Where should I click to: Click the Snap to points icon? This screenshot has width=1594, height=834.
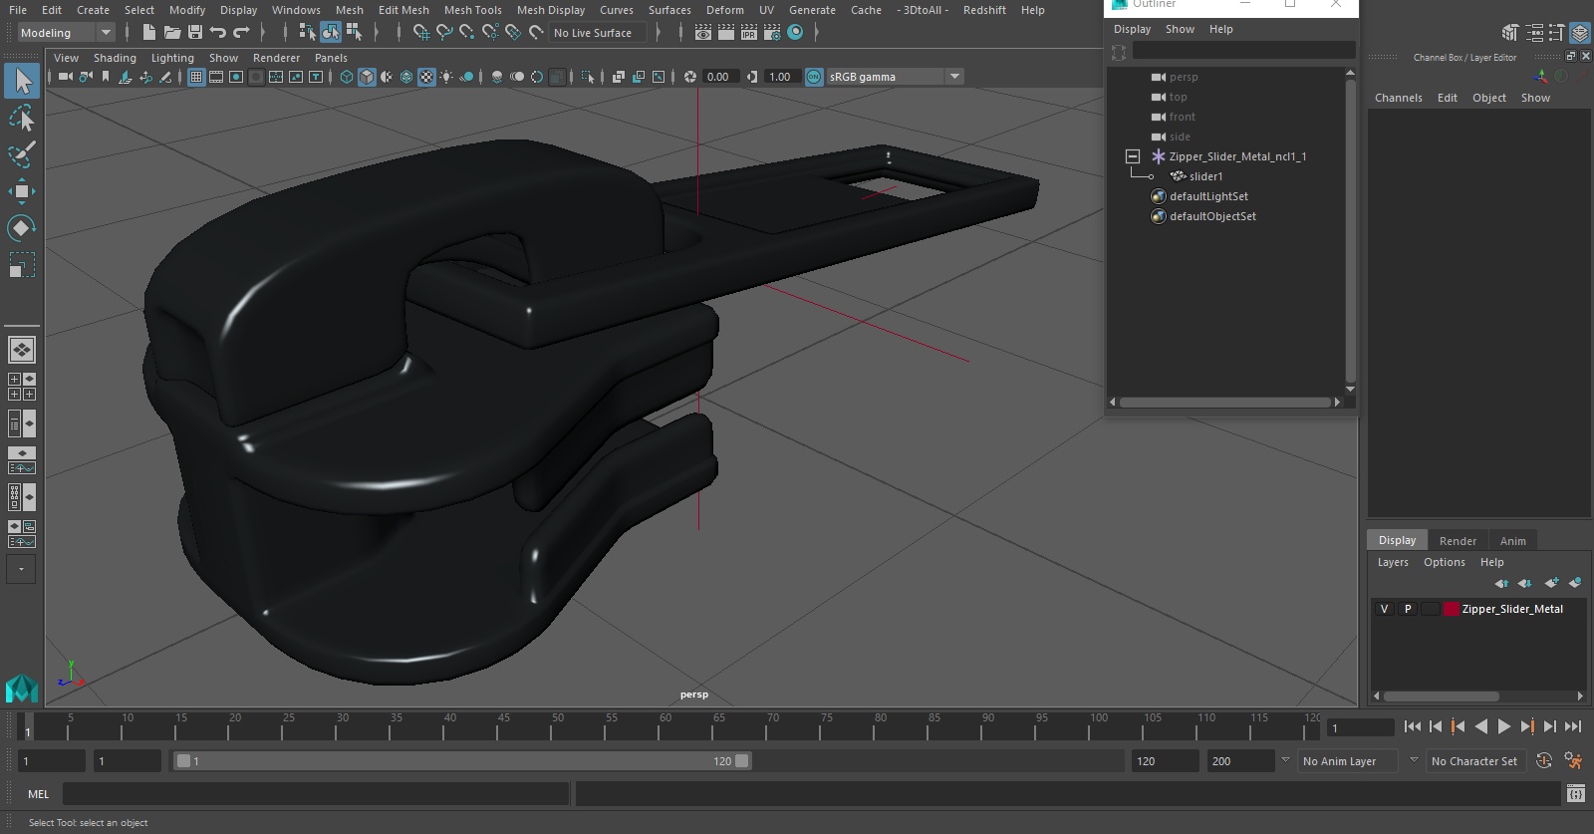[467, 33]
